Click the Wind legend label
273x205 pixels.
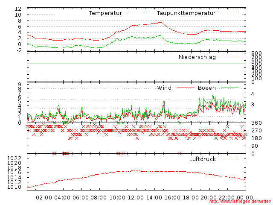(164, 88)
